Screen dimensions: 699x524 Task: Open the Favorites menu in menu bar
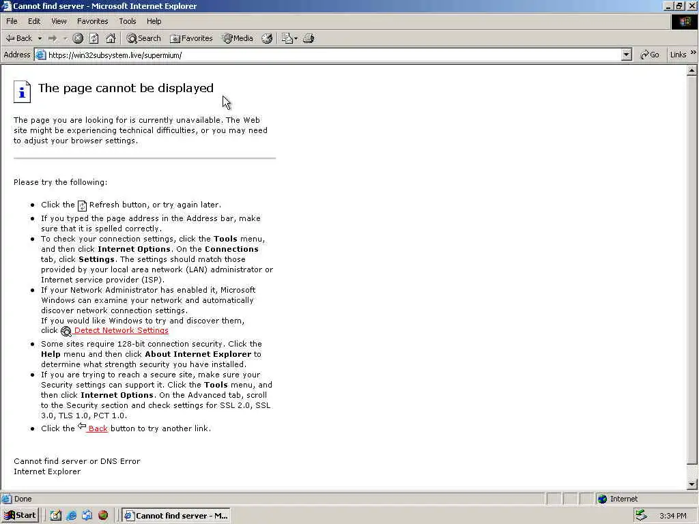coord(92,21)
